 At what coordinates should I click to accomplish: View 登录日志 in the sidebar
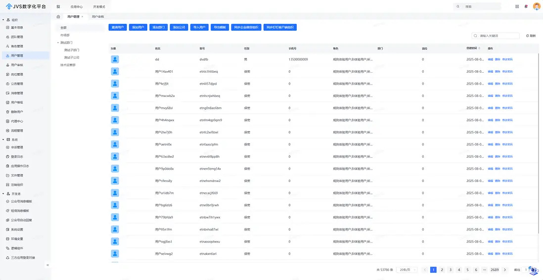click(17, 157)
